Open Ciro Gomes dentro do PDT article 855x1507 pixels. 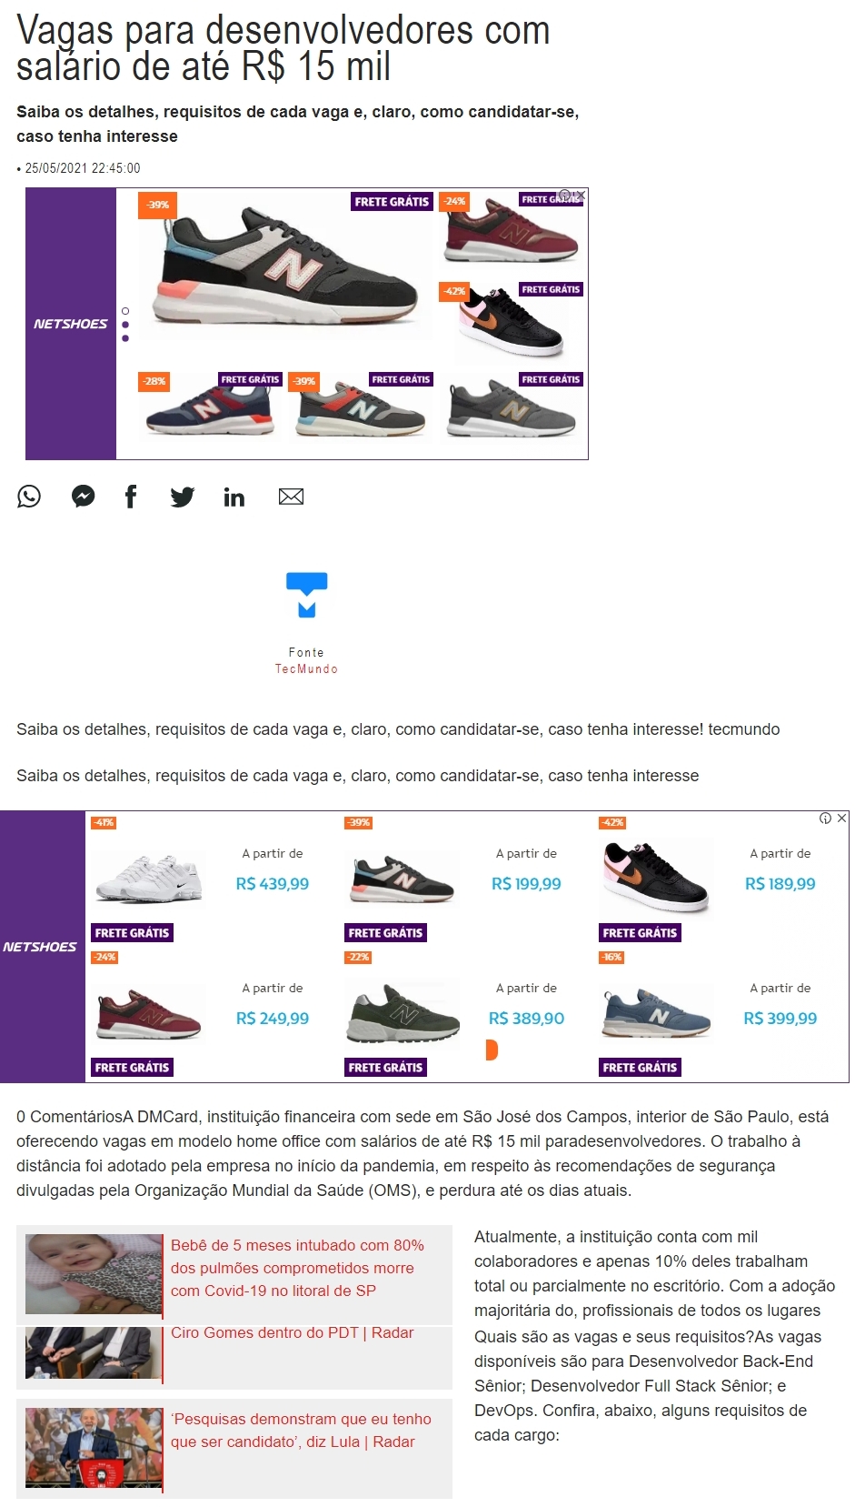click(292, 1333)
